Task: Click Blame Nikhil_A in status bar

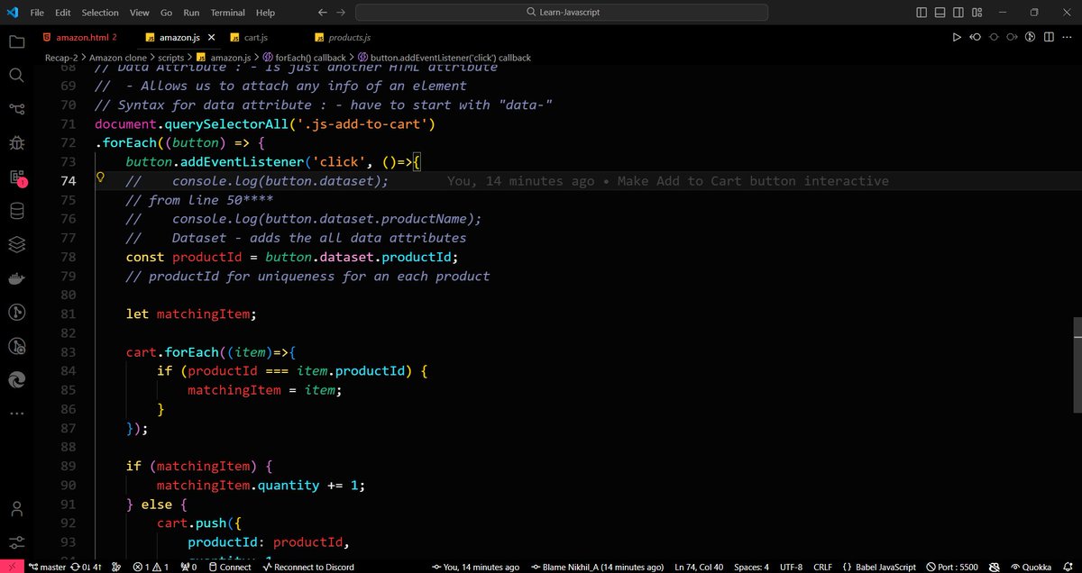Action: coord(598,567)
